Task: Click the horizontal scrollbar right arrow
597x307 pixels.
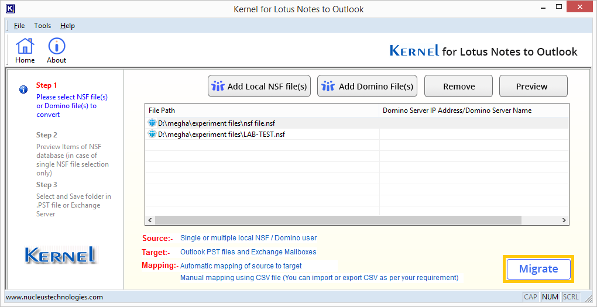Action: point(564,220)
